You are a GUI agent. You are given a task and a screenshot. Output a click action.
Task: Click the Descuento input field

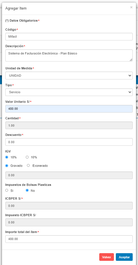pos(69,142)
